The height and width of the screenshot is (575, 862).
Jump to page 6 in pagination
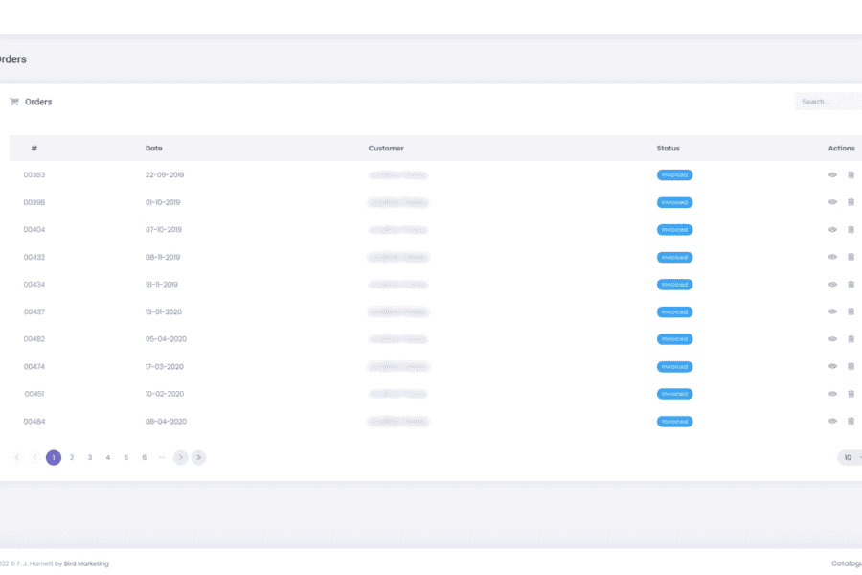[145, 458]
